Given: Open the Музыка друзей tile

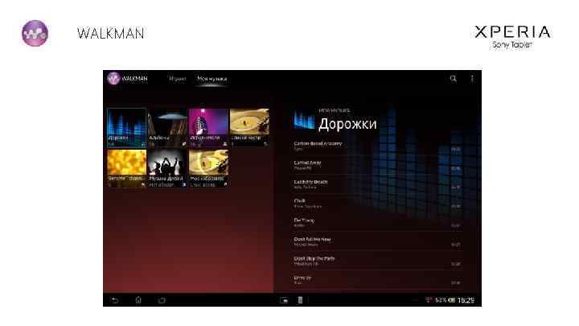Looking at the screenshot, I should (x=167, y=168).
